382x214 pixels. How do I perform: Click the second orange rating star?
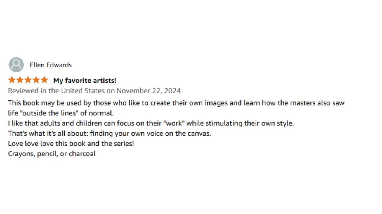(x=20, y=80)
